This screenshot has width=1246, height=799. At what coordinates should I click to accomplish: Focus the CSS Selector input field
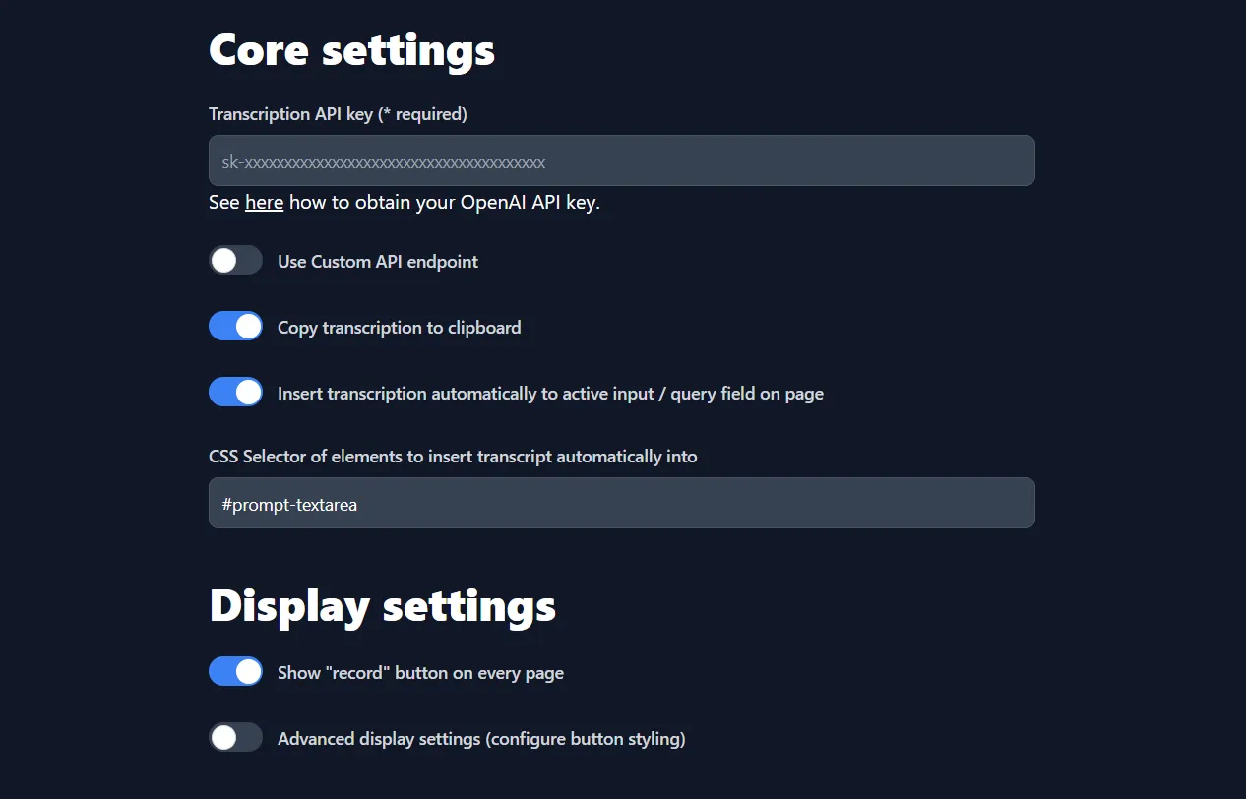pyautogui.click(x=621, y=503)
